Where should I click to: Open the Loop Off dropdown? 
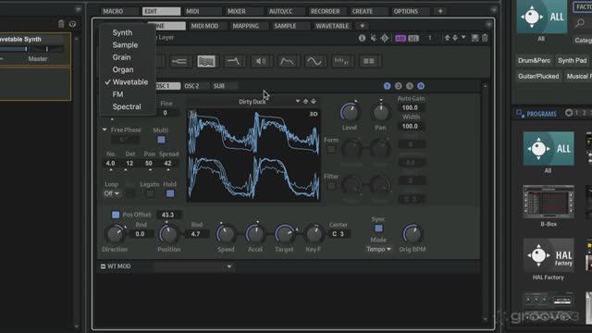[112, 193]
